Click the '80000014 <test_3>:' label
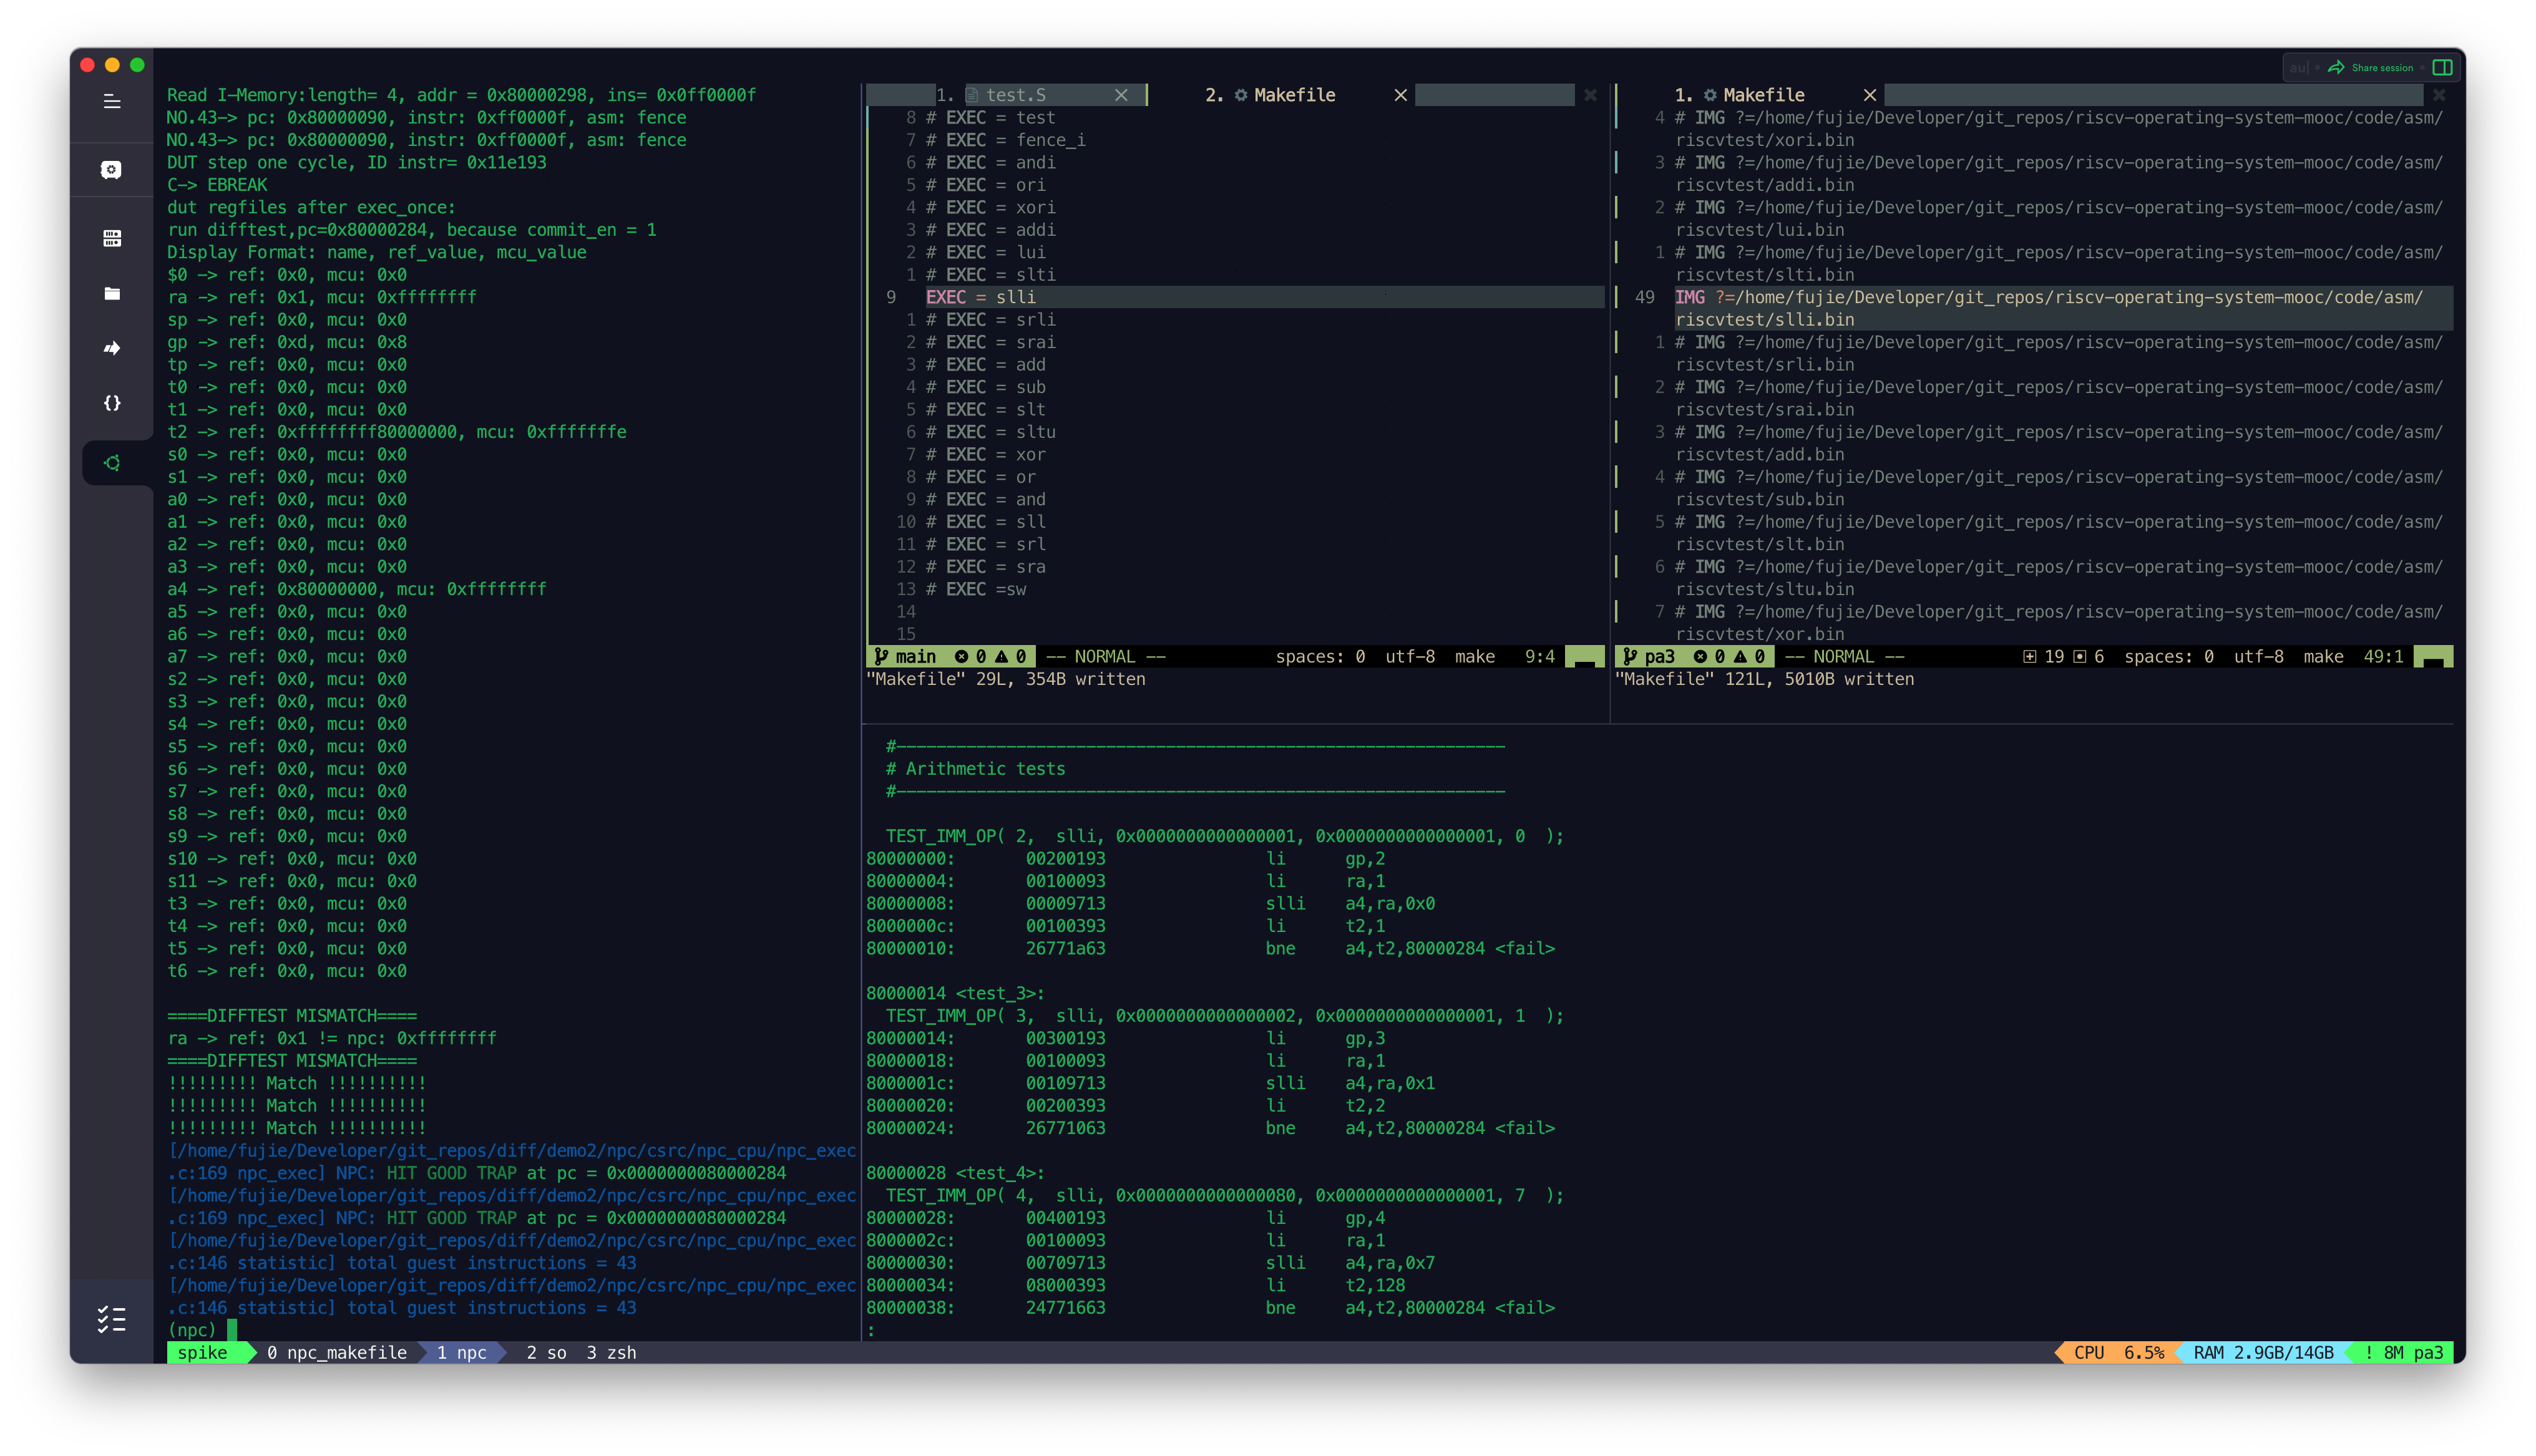The height and width of the screenshot is (1456, 2536). click(x=955, y=993)
